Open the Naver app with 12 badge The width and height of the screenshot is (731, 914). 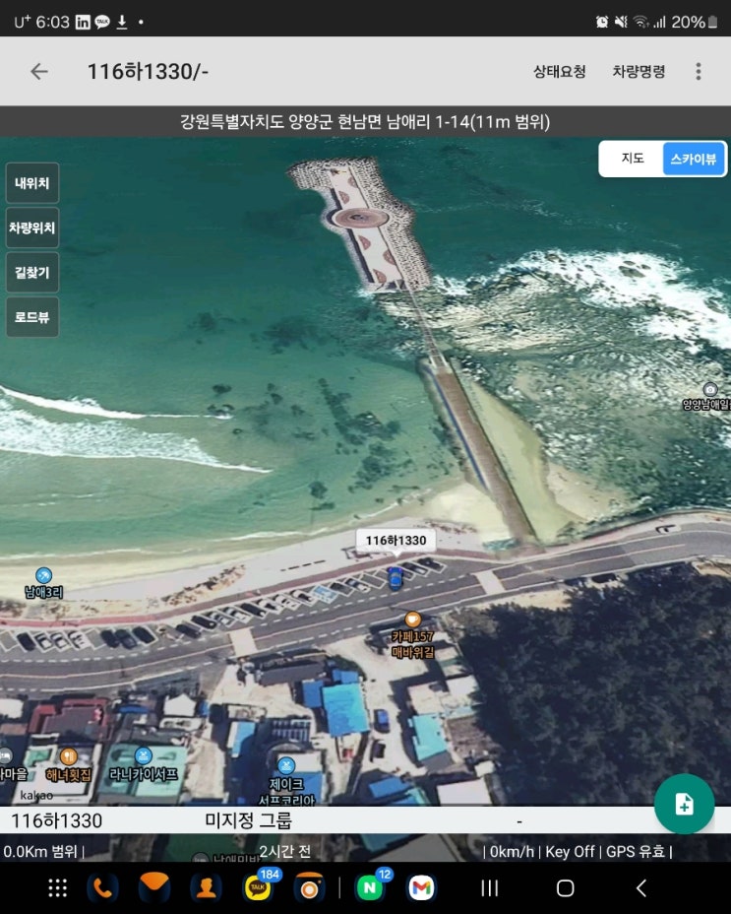coord(370,888)
